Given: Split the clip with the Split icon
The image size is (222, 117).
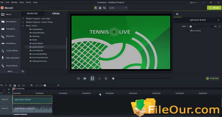Looking at the screenshot, I should [24, 86].
